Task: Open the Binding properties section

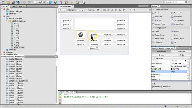Action: coord(181,52)
